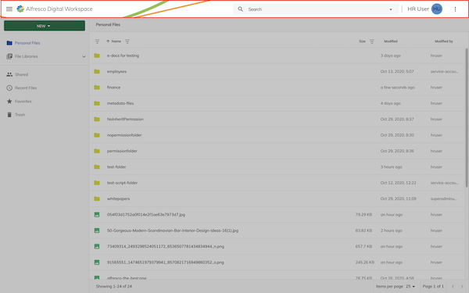Select file 054f03d1752a0f014e2f1ae63e7973d7.jpg
Viewport: 469px width, 293px height.
(x=146, y=215)
